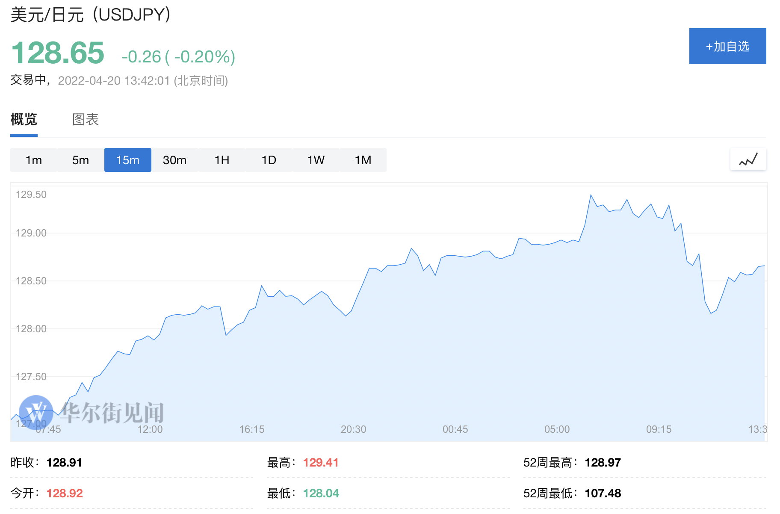This screenshot has width=780, height=514.
Task: Click the chart peak near 129.41
Action: pos(591,195)
